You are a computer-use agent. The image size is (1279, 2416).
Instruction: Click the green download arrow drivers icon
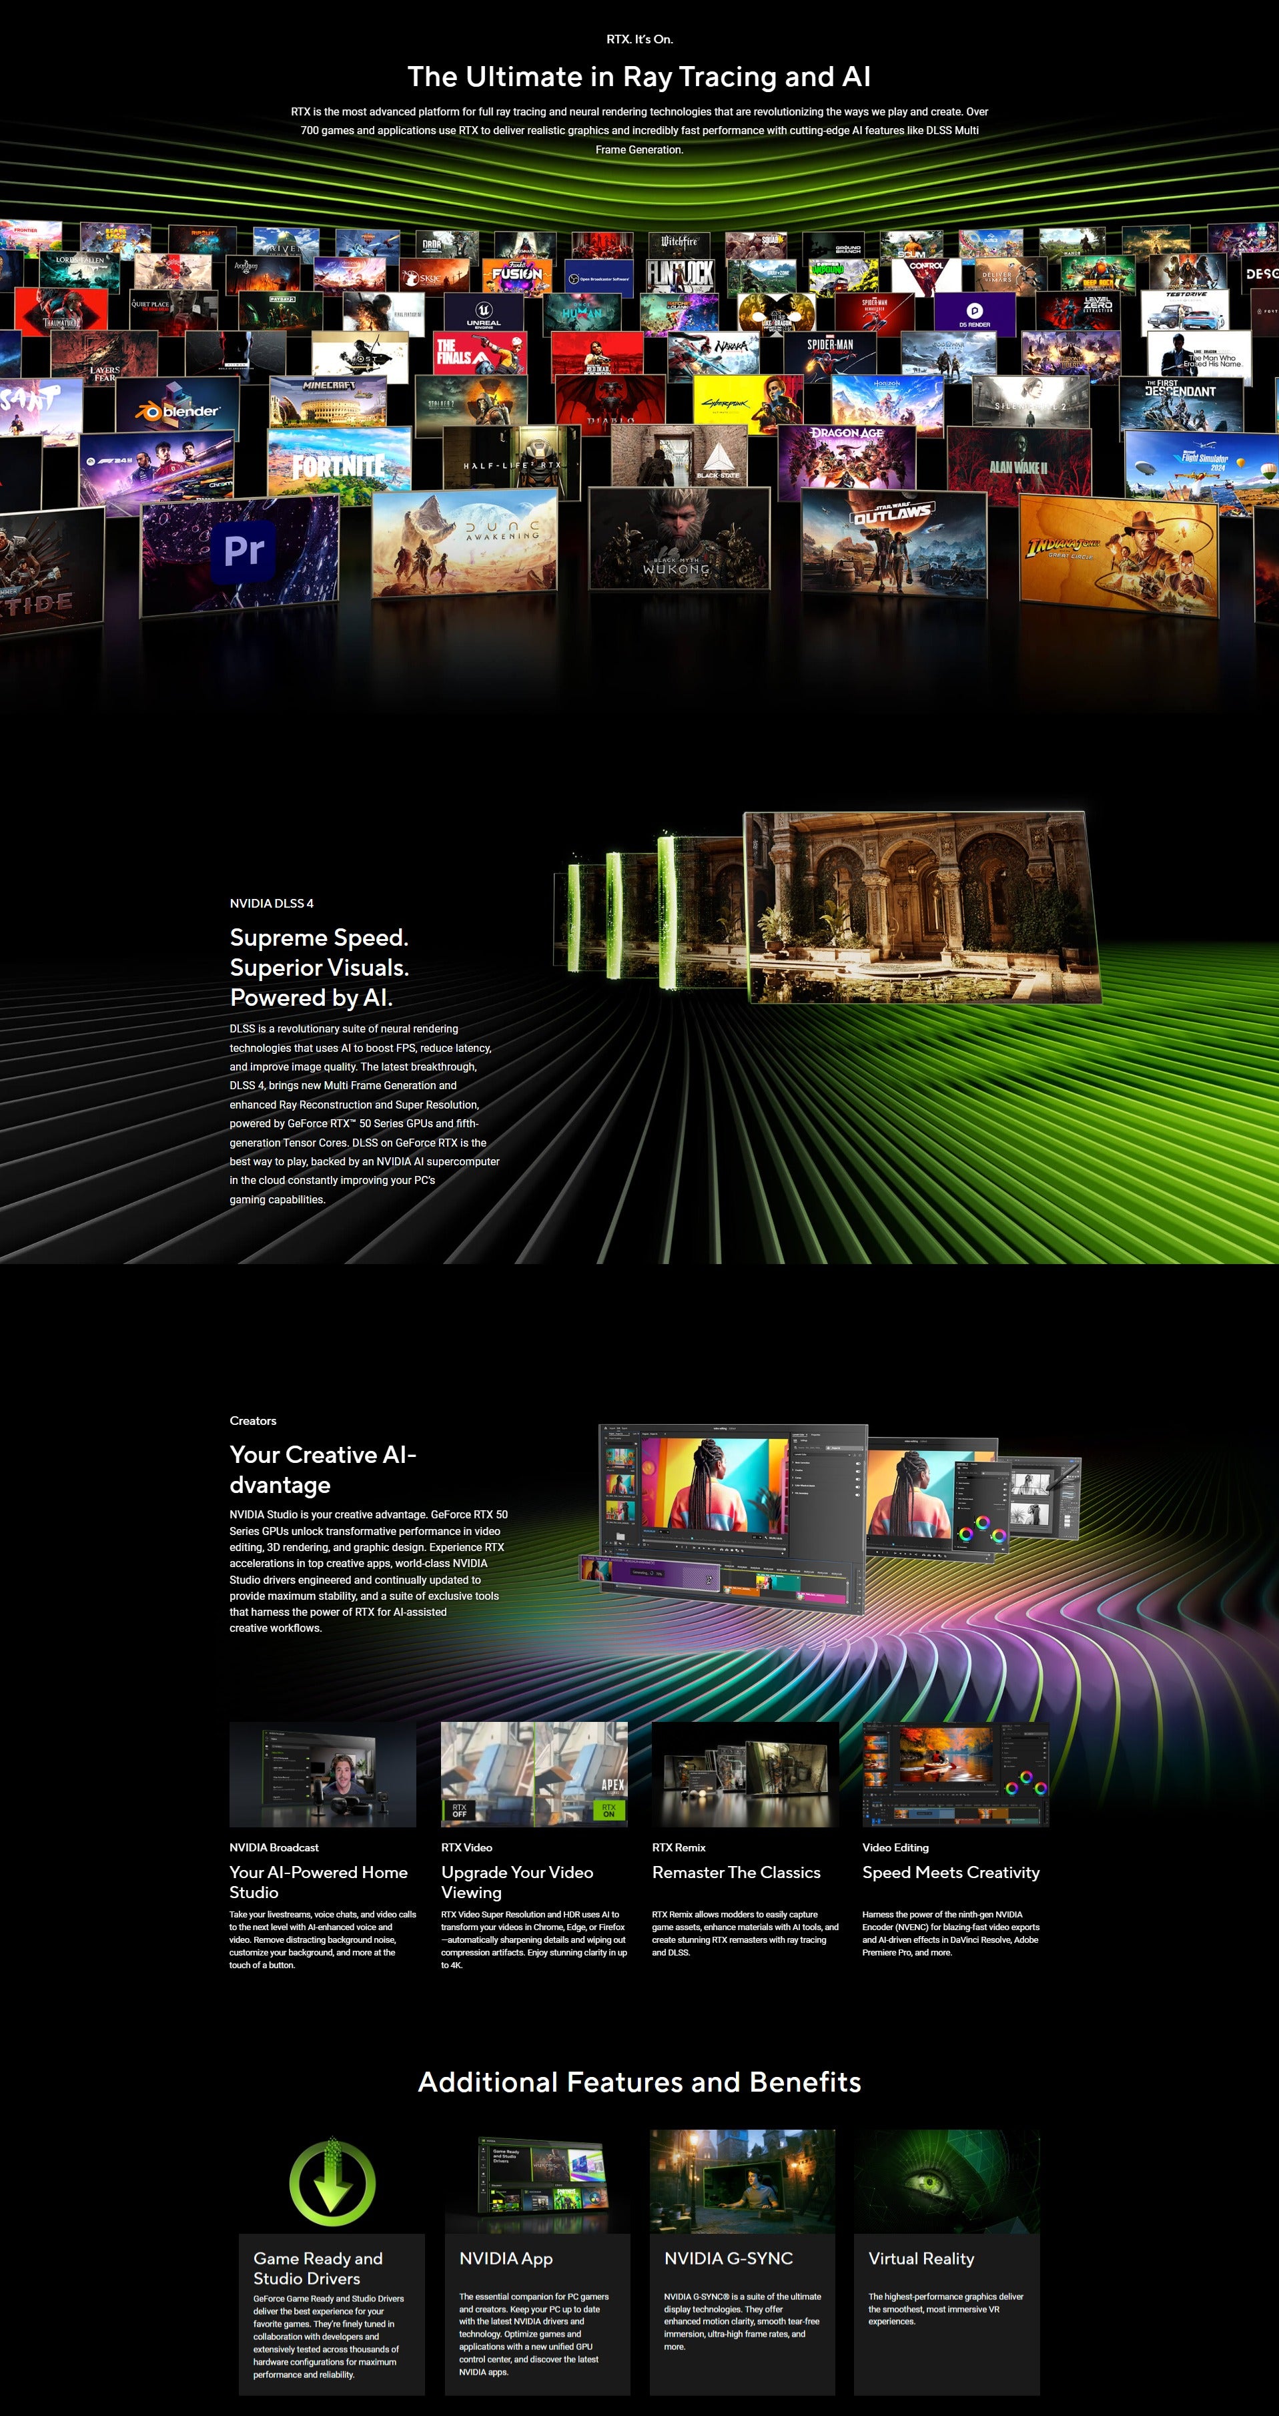coord(332,2182)
